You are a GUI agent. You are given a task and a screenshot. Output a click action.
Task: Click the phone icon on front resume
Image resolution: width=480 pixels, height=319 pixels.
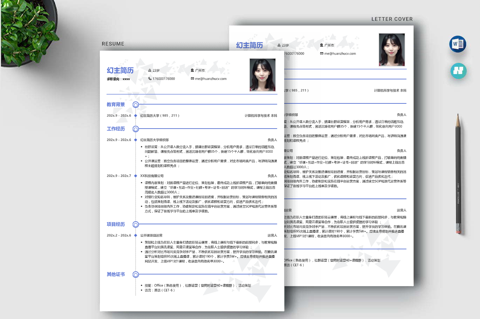pyautogui.click(x=150, y=79)
